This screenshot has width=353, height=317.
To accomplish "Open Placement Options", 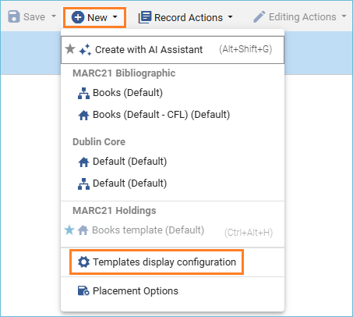I will (136, 291).
